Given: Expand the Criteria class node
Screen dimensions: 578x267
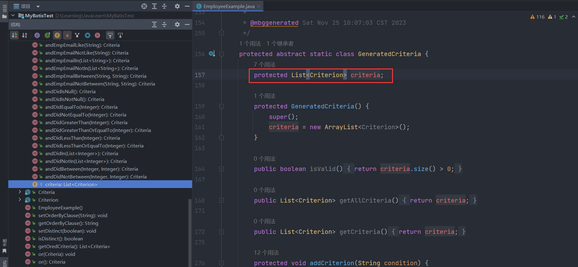Looking at the screenshot, I should 20,192.
